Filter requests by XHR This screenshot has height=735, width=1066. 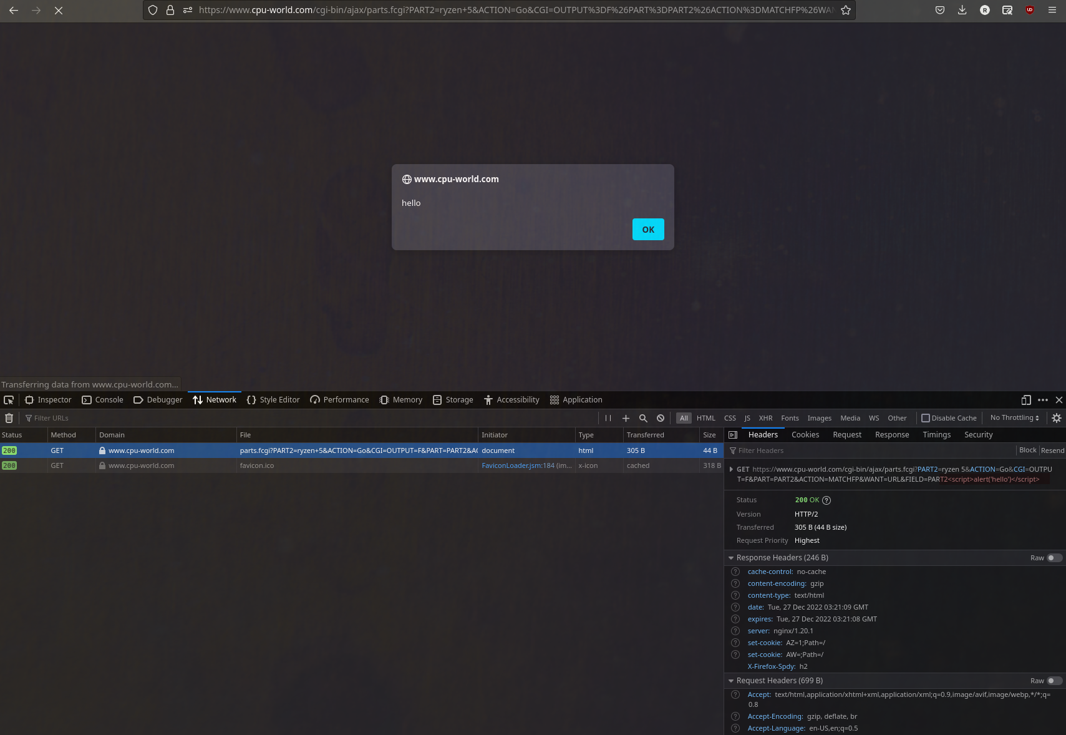765,418
